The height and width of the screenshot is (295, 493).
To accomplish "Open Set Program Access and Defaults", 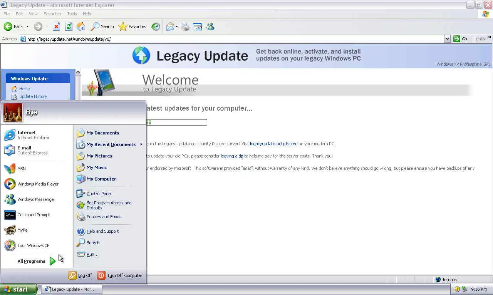I will click(x=109, y=205).
